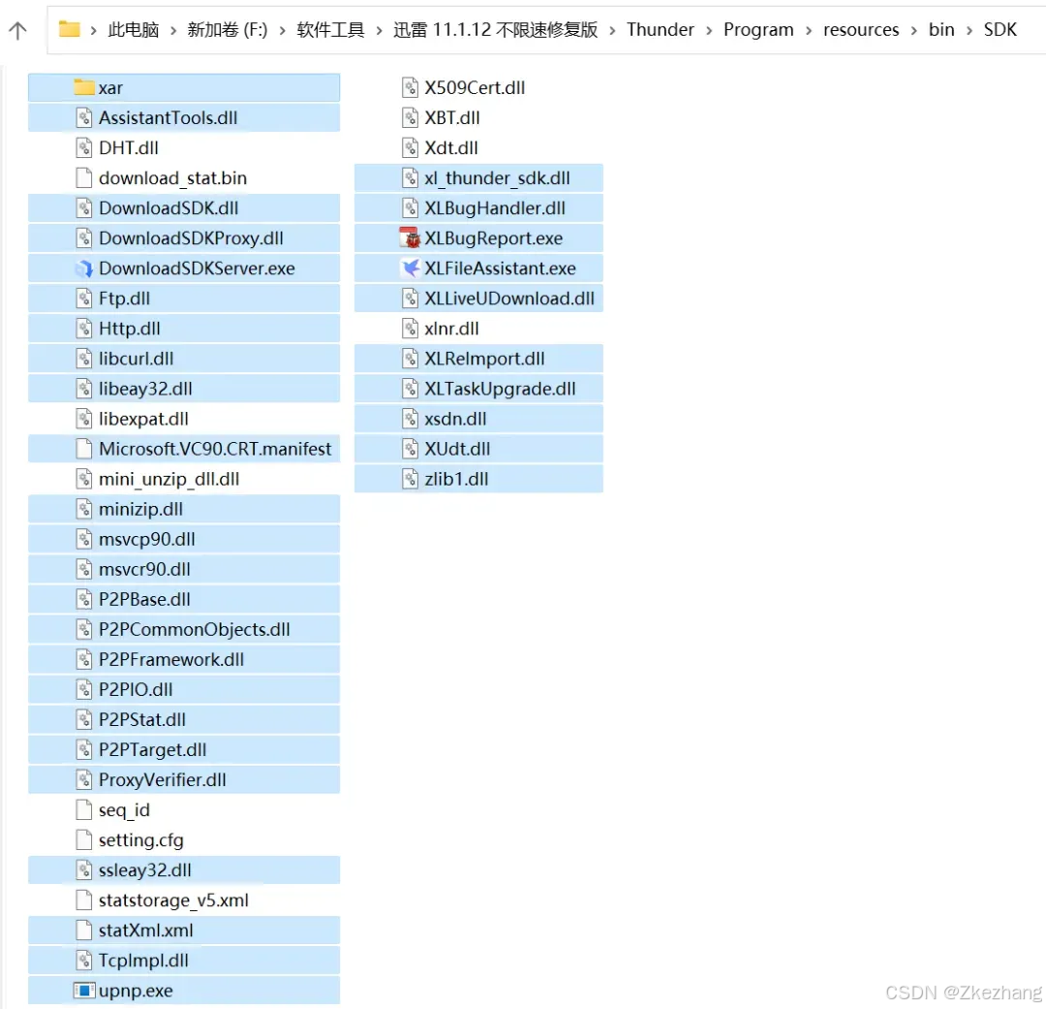Select file P2PCommonObjects.dll
The height and width of the screenshot is (1009, 1046).
coord(184,629)
